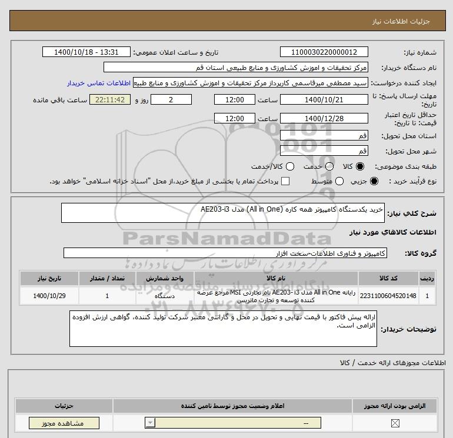The width and height of the screenshot is (453, 438).
Task: Click the تاریخ نیاز column header
Action: (49, 278)
